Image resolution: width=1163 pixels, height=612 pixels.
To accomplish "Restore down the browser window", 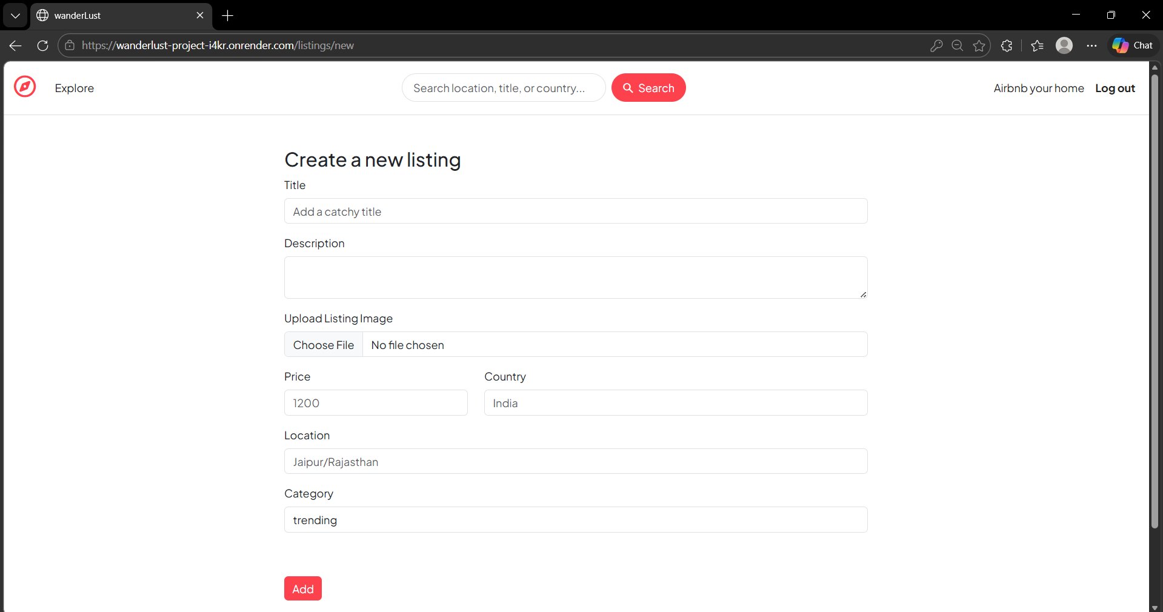I will pos(1111,15).
